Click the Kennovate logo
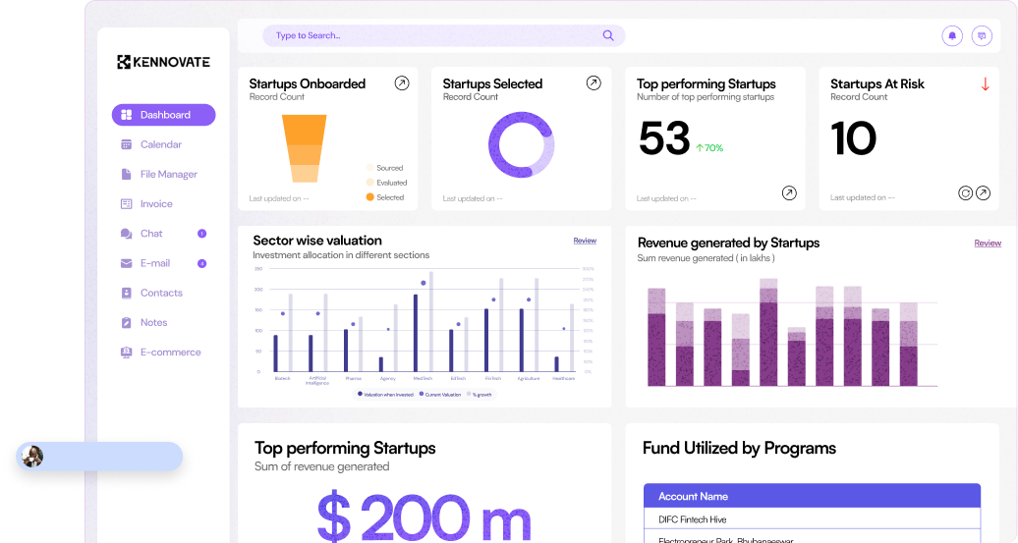1018x543 pixels. pos(163,62)
